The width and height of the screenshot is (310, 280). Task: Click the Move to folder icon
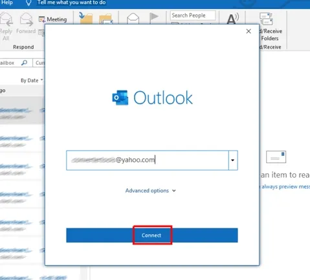point(85,18)
